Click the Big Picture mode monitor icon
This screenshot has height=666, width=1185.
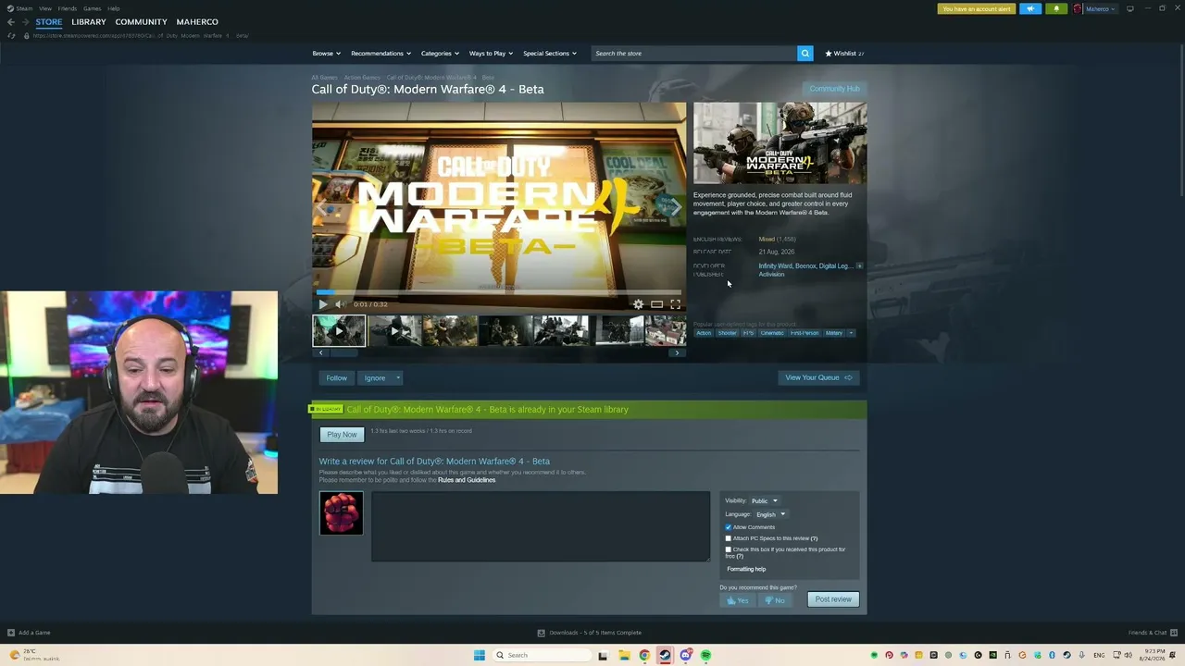1129,9
